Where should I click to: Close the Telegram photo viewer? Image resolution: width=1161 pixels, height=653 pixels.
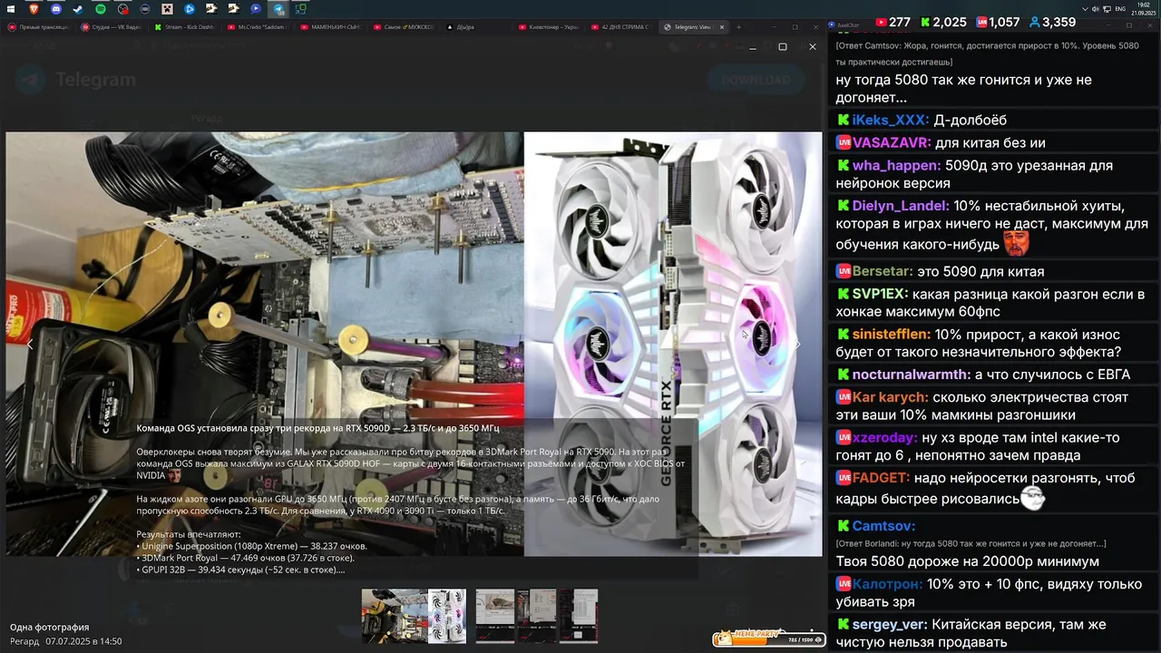coord(812,46)
